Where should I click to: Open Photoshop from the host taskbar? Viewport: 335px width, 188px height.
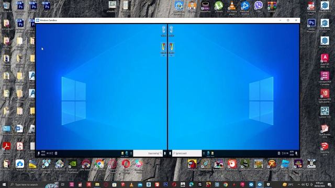[x=165, y=184]
